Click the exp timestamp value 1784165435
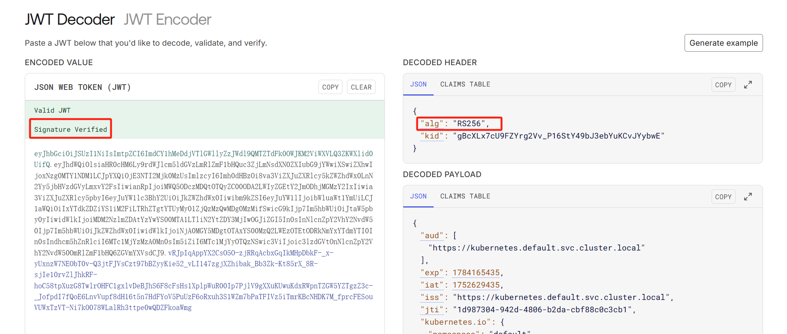Viewport: 787px width, 334px height. pyautogui.click(x=476, y=273)
